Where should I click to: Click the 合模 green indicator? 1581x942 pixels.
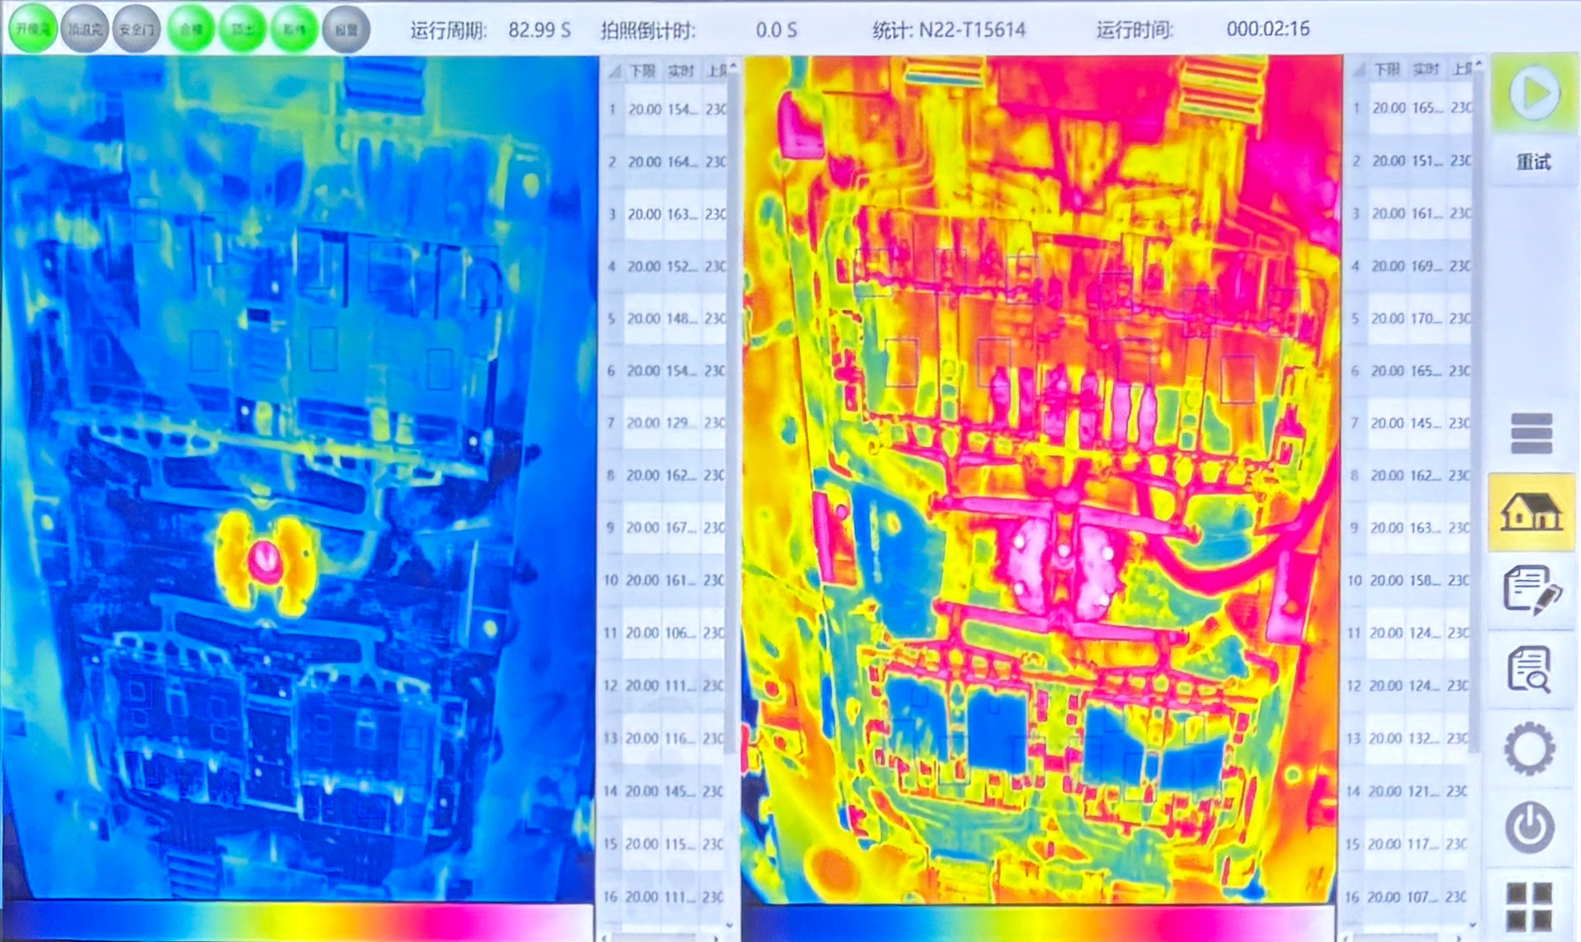click(190, 30)
